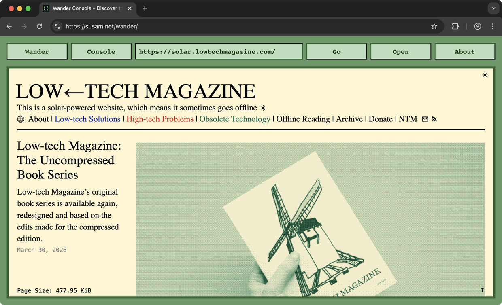Click the globe language icon

pos(21,119)
